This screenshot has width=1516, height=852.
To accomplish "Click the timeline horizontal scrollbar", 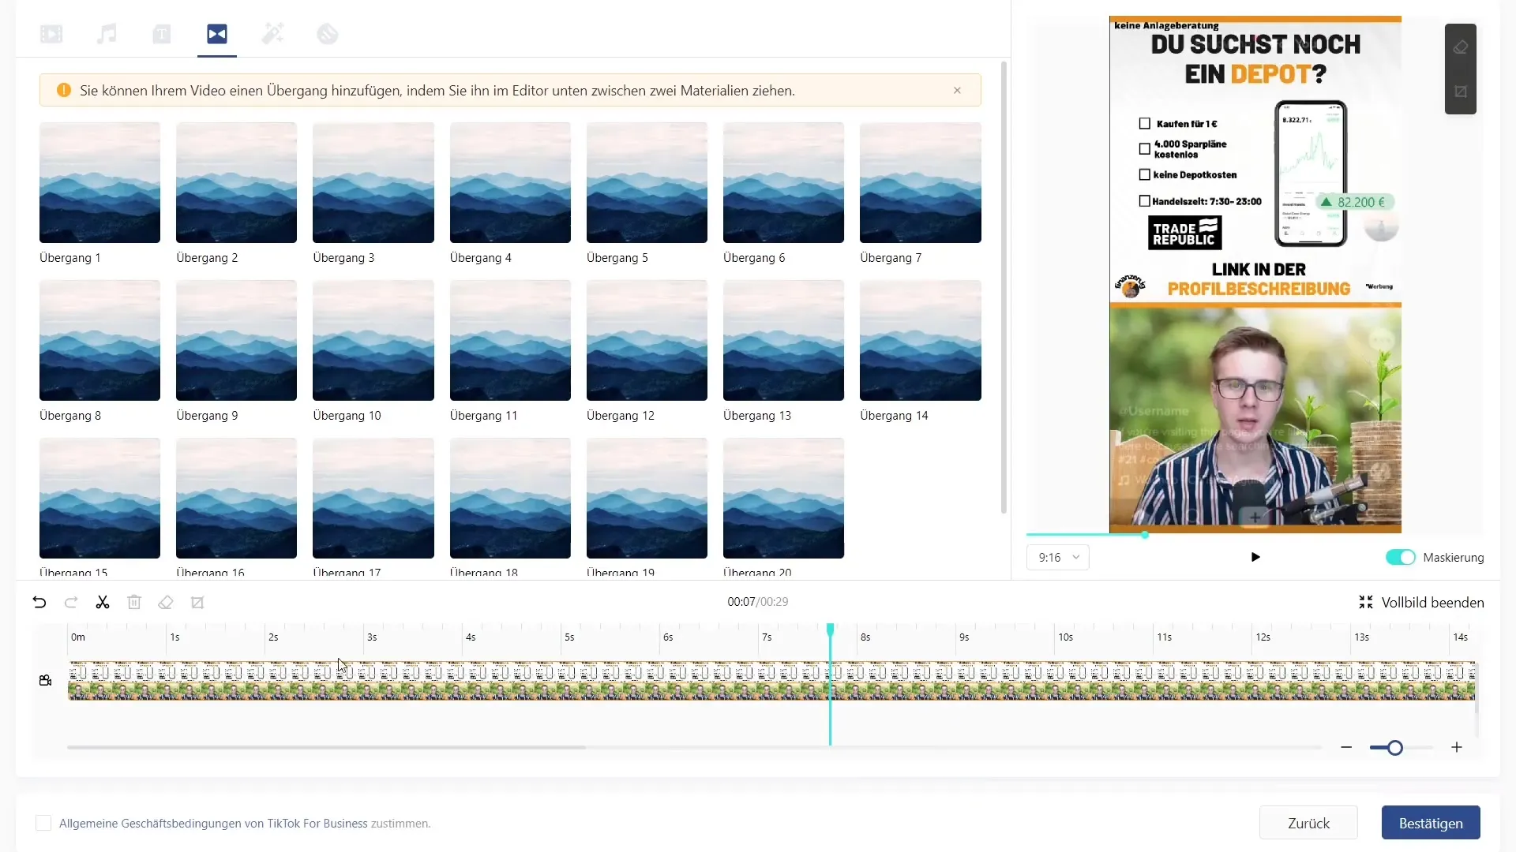I will (x=326, y=747).
